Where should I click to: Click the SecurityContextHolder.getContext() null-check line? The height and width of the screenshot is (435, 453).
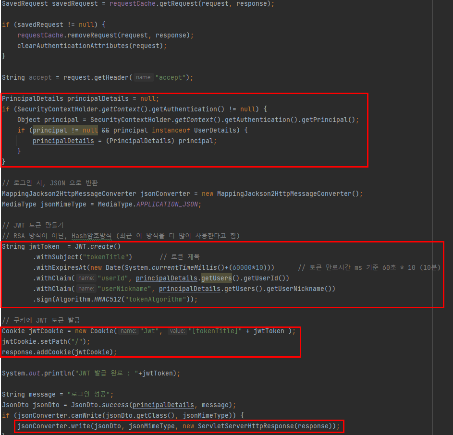point(135,109)
